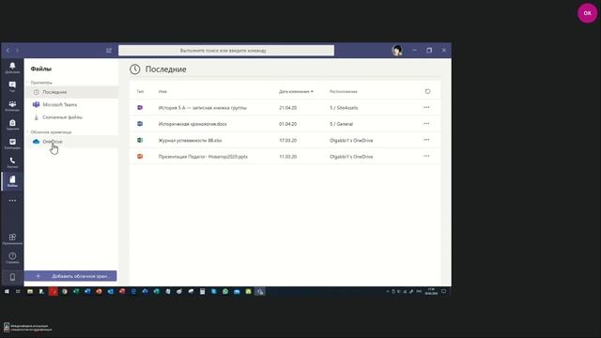Open Журнал успеваемости 8В.xlsx file
Viewport: 601px width, 338px height.
click(190, 140)
